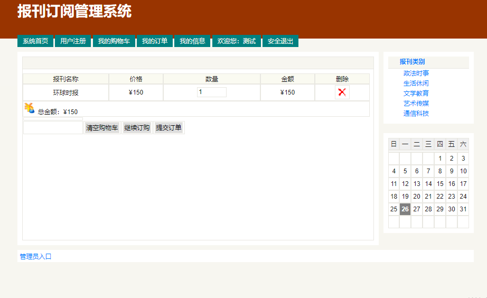Open 文学教育 category
This screenshot has height=298, width=487.
click(x=416, y=93)
